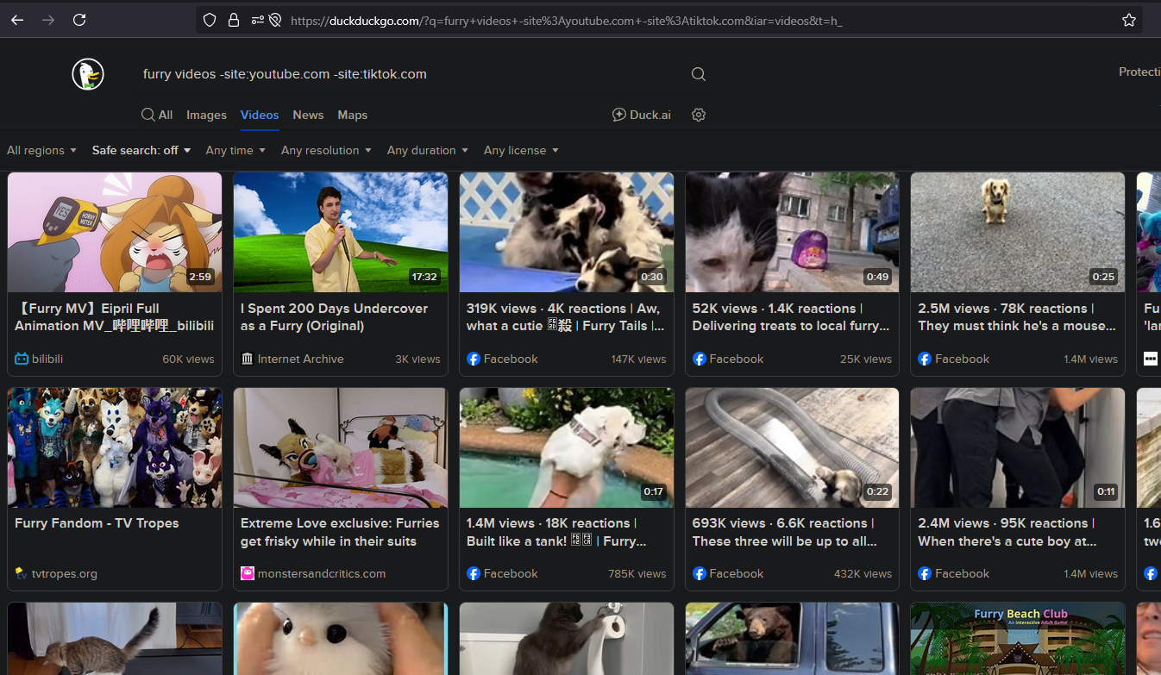This screenshot has height=675, width=1161.
Task: Click the bilibili source icon
Action: [x=22, y=359]
